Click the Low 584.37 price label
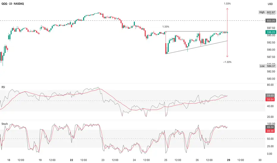Viewport: 277px width, 163px height. 266,66
